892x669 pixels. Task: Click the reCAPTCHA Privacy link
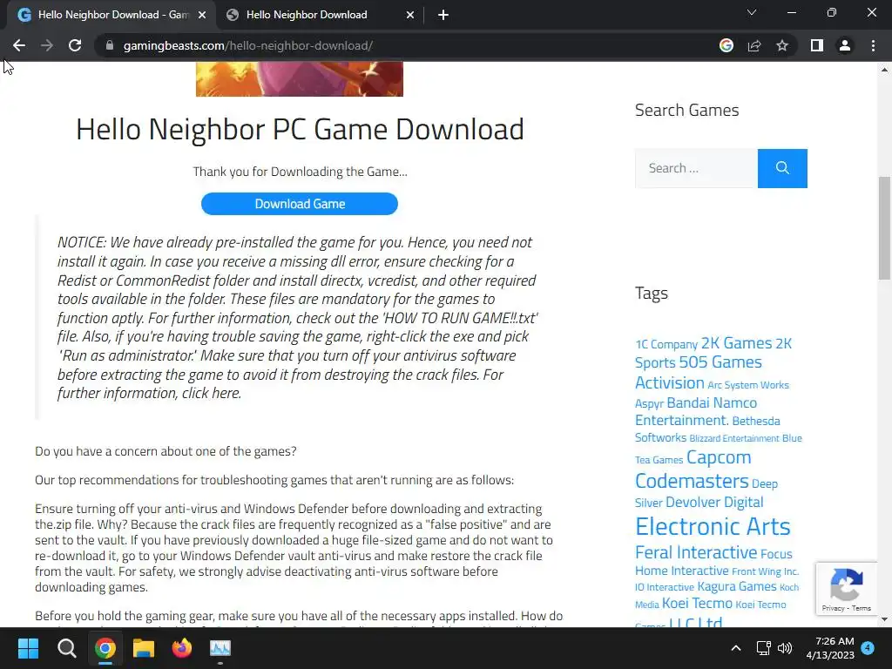click(x=833, y=608)
